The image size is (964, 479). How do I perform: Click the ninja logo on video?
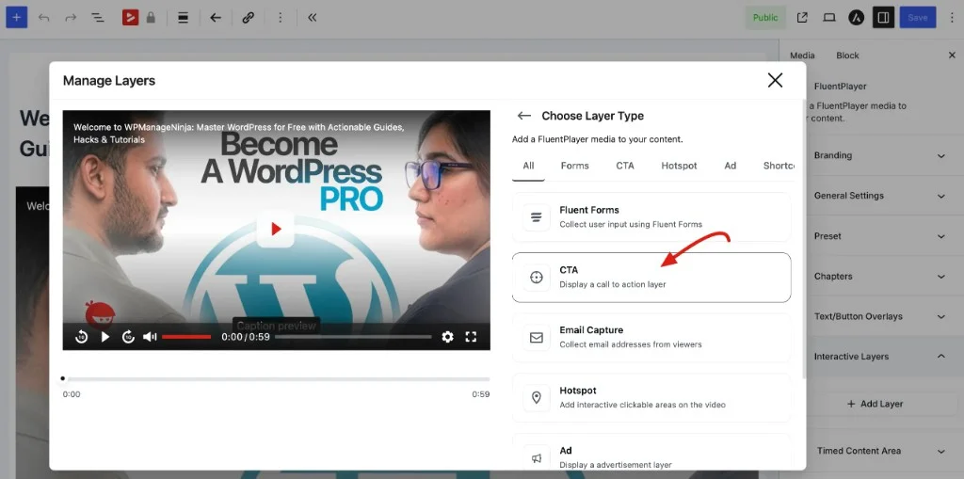[100, 314]
